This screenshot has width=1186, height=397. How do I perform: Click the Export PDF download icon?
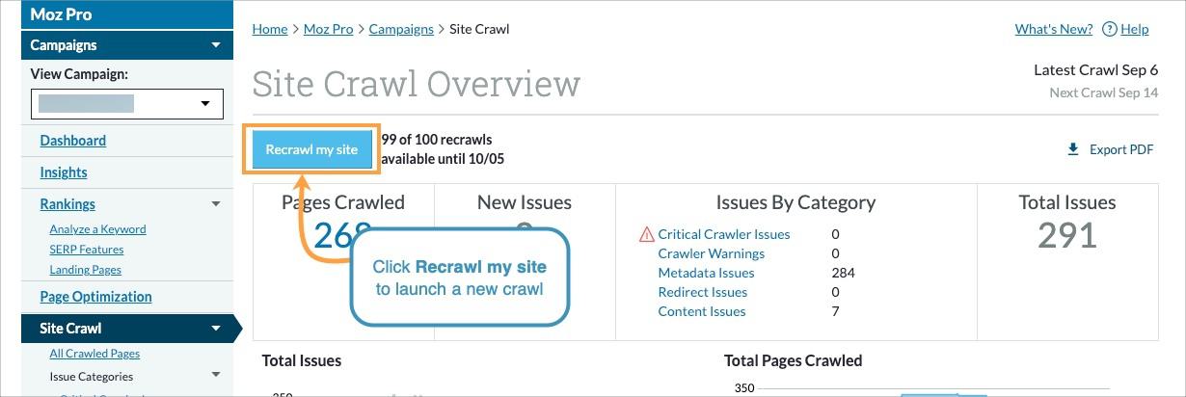[x=1073, y=149]
